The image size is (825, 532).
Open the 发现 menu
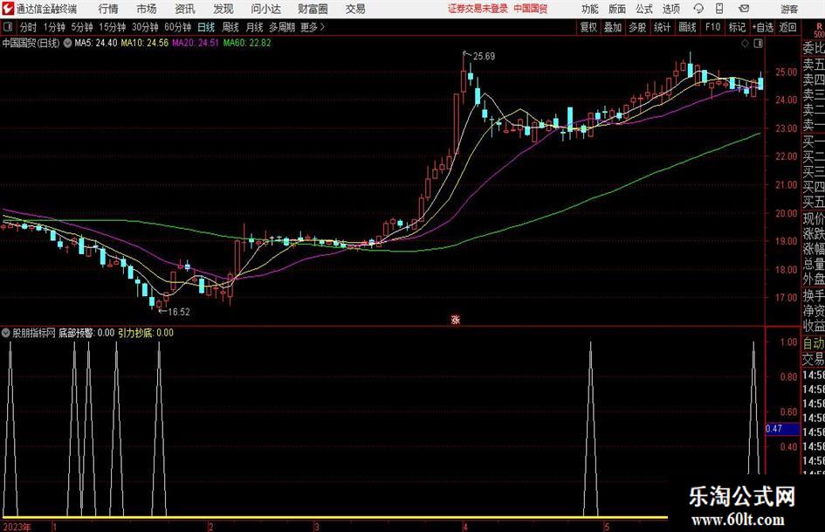tap(223, 9)
